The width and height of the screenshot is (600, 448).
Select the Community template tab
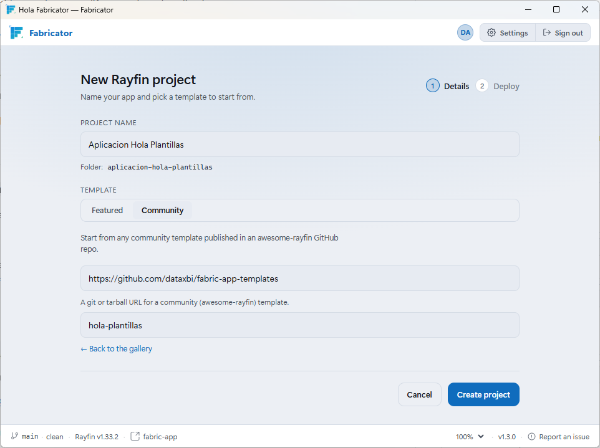162,210
